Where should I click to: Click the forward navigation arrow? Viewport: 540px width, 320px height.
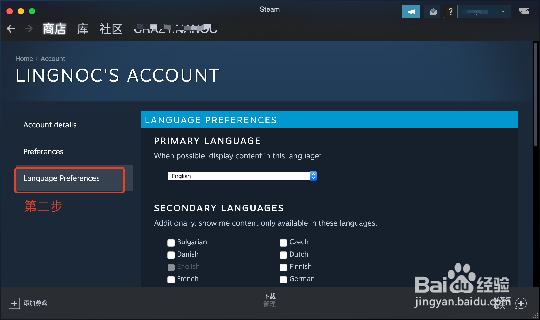pos(28,29)
